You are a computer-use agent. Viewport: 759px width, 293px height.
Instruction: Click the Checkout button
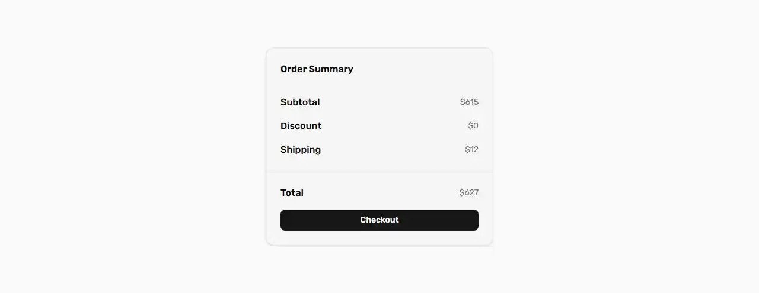[x=379, y=220]
